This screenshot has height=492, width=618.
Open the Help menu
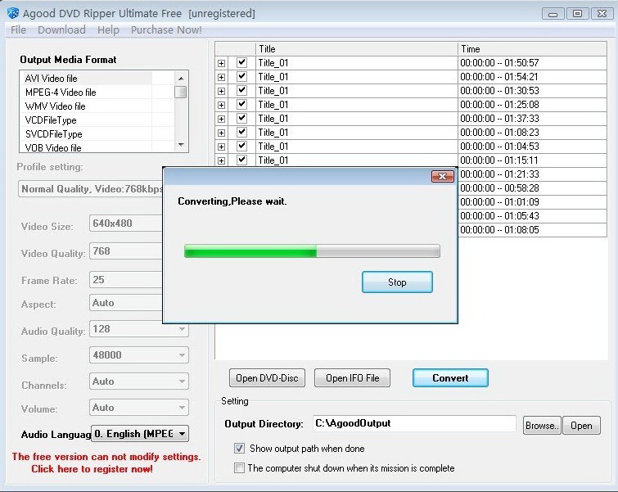108,30
